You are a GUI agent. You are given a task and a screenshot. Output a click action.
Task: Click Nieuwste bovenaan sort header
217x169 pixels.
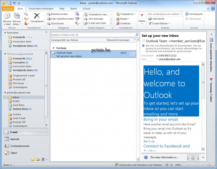coord(121,40)
